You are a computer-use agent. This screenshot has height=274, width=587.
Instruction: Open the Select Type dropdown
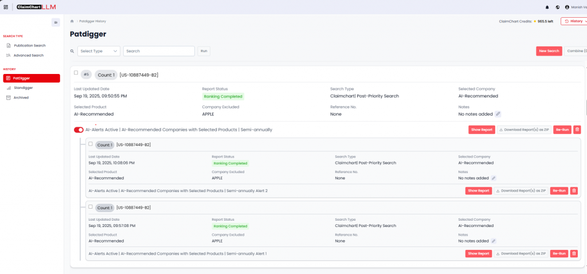(99, 51)
